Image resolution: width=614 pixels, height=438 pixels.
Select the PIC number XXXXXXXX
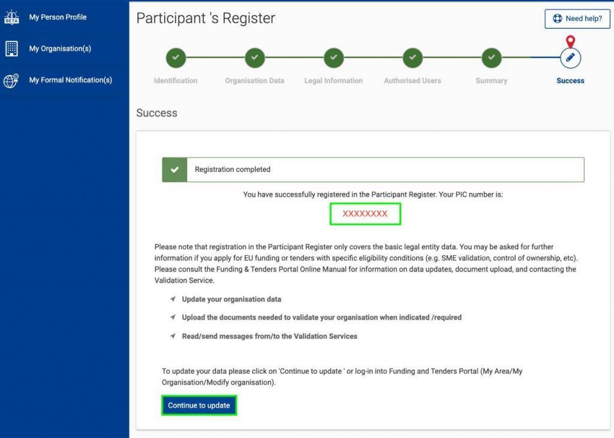365,214
